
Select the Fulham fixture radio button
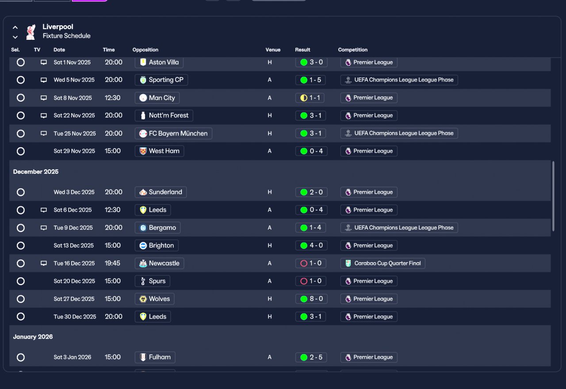coord(21,357)
